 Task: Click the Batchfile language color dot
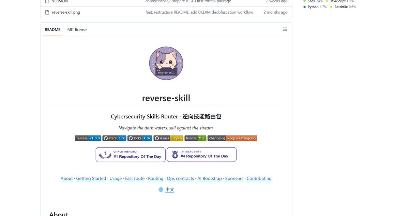[332, 7]
